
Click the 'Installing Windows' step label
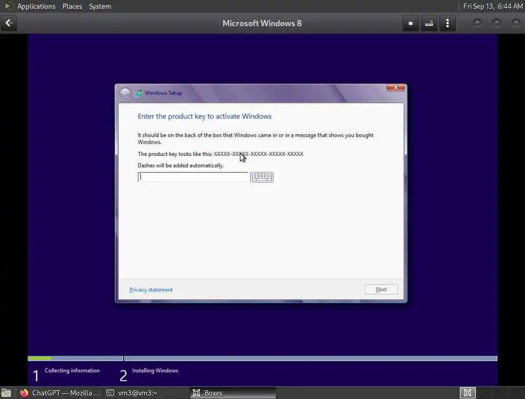click(x=155, y=370)
